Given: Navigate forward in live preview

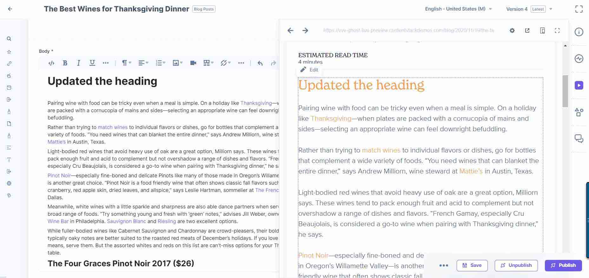Looking at the screenshot, I should (305, 31).
